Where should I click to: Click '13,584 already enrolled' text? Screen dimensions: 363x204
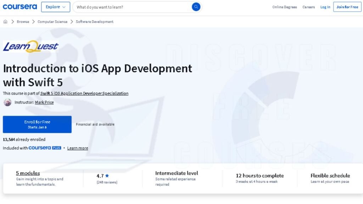(24, 140)
